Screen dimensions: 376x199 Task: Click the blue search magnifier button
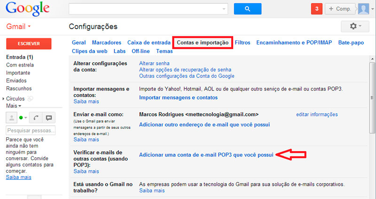(x=248, y=9)
